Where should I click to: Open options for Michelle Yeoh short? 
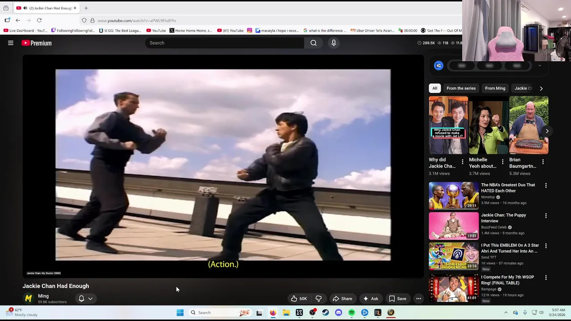[502, 162]
